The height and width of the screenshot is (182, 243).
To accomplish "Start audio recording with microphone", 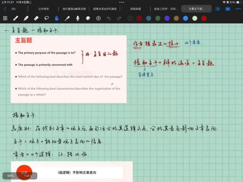I will coord(78,18).
